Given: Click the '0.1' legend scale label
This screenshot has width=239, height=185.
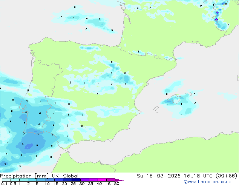Looking at the screenshot, I should point(4,183).
